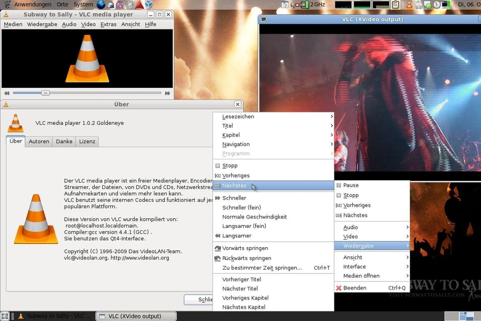
Task: Open Wiedergabe in the VLC menu bar
Action: pos(42,24)
